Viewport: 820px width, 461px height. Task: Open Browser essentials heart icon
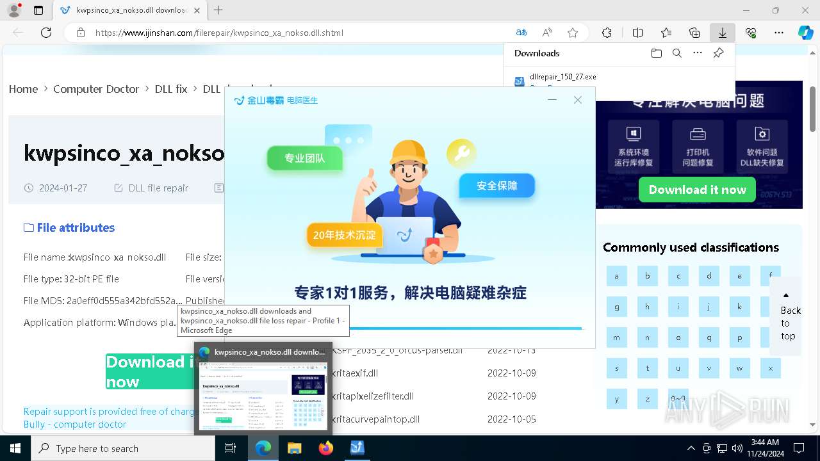(751, 33)
